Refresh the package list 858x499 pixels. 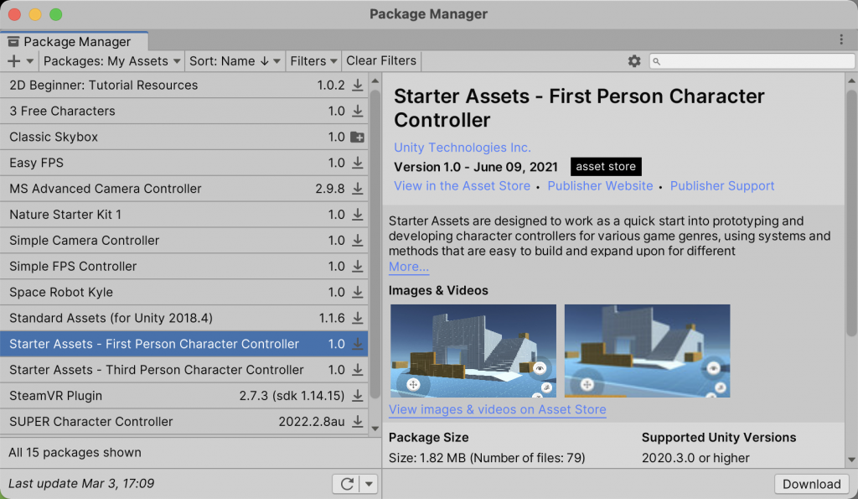click(347, 484)
